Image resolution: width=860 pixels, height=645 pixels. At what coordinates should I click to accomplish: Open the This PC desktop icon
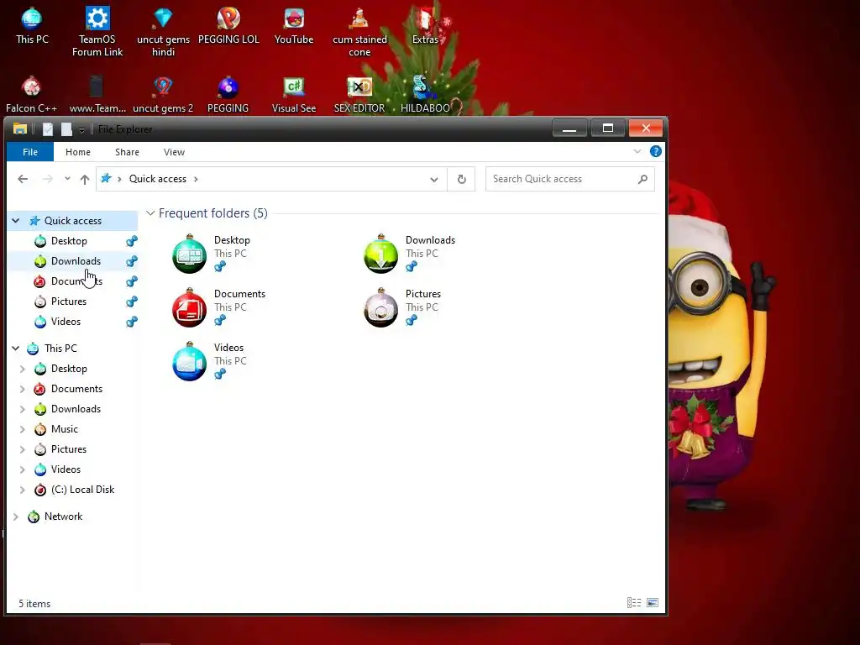32,26
